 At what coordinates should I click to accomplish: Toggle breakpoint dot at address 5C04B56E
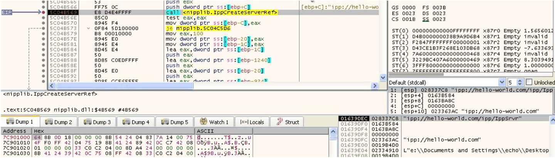[44, 18]
